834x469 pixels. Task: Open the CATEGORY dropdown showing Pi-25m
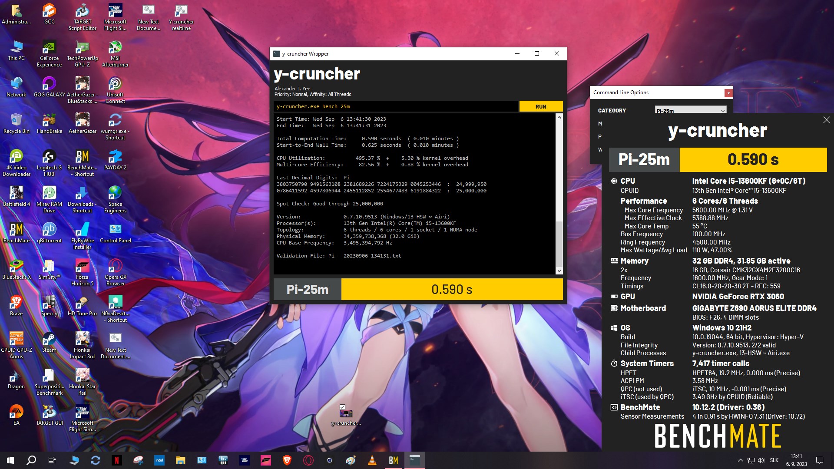tap(691, 110)
